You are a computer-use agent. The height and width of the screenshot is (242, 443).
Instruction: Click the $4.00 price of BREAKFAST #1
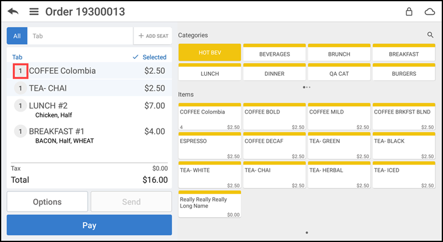[x=154, y=131]
